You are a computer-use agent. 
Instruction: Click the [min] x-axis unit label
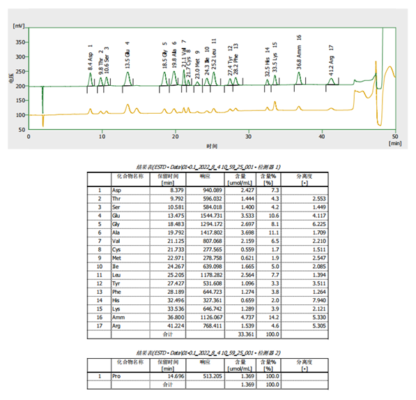(x=395, y=144)
